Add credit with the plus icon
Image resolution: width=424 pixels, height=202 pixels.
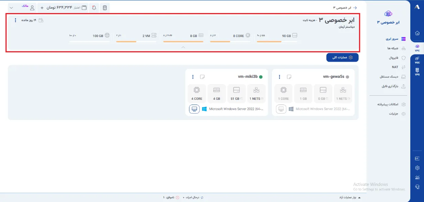(x=42, y=8)
